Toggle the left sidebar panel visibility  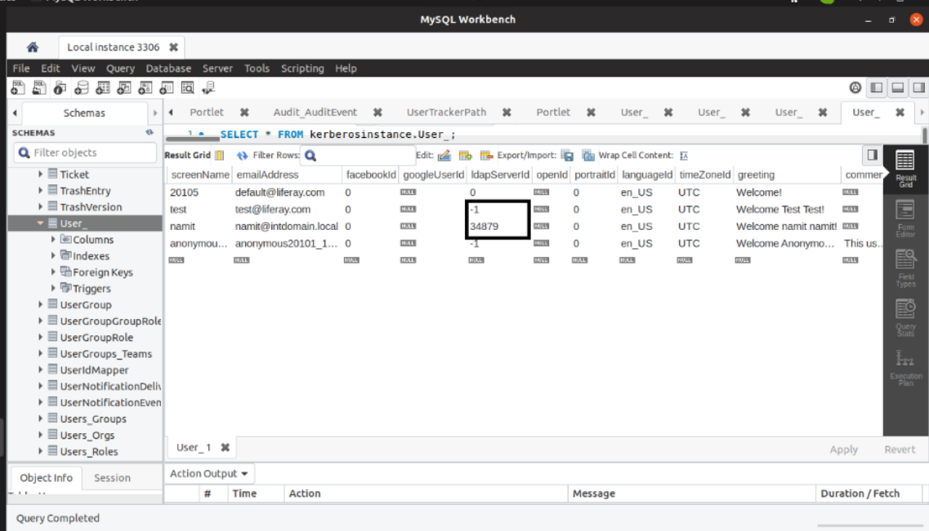pyautogui.click(x=876, y=88)
